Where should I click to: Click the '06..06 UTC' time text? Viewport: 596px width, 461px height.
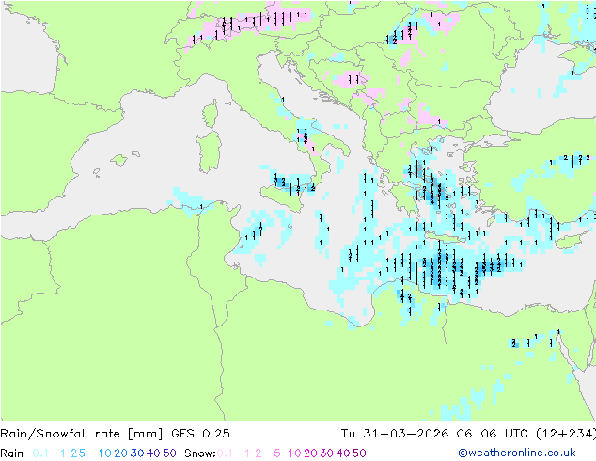pos(493,434)
